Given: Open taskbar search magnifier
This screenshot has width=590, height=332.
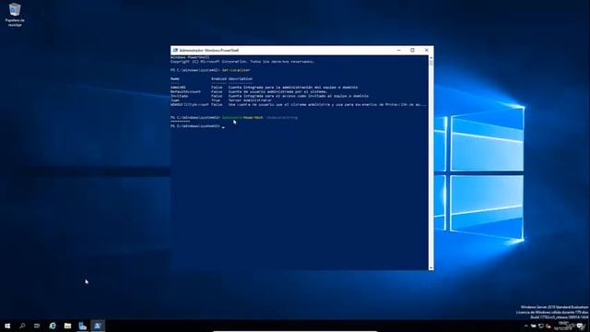Looking at the screenshot, I should coord(22,326).
